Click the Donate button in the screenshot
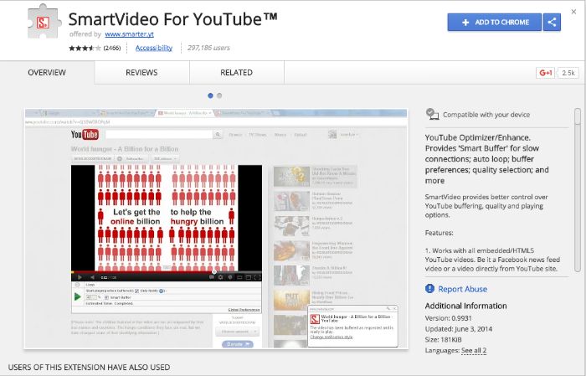Viewport: 586px width, 376px height. pyautogui.click(x=237, y=344)
